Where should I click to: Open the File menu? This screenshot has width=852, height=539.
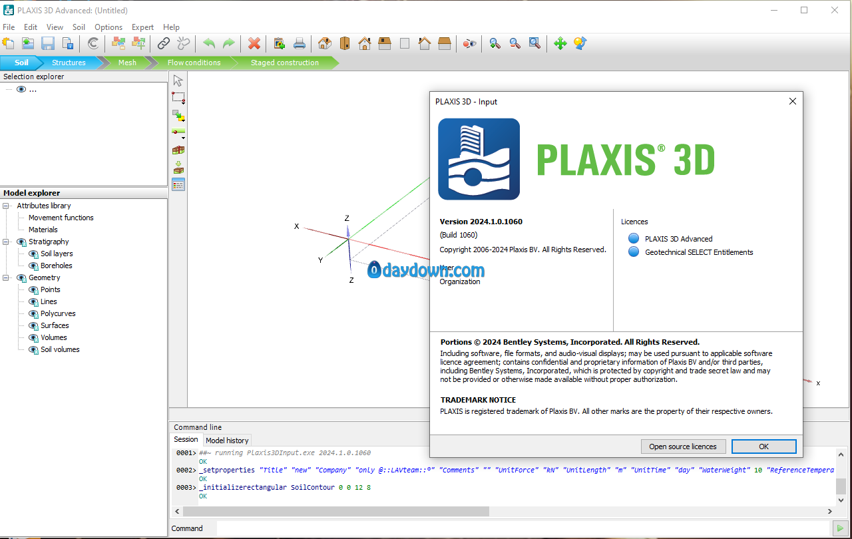click(x=9, y=27)
